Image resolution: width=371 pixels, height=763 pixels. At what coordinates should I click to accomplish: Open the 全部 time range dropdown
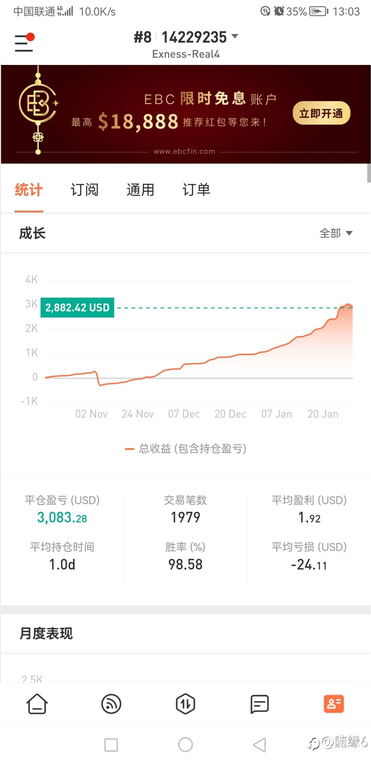click(x=336, y=233)
